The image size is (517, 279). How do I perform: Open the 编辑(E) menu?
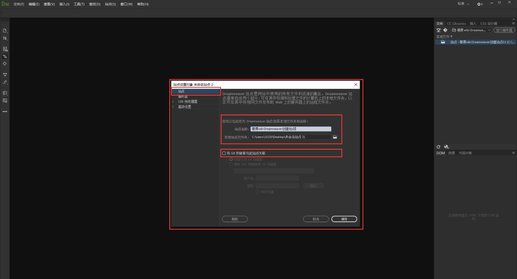click(x=34, y=4)
